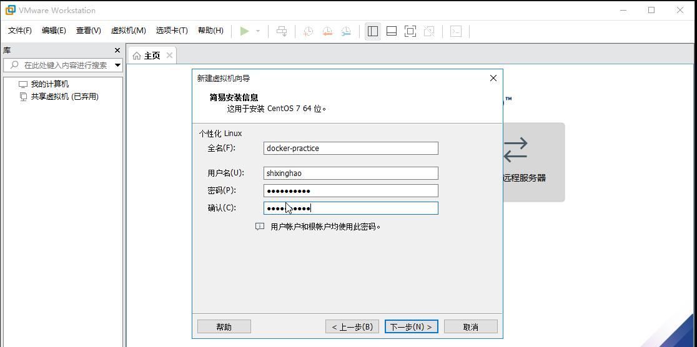The height and width of the screenshot is (347, 697).
Task: Open the 文件(F) menu
Action: point(20,31)
